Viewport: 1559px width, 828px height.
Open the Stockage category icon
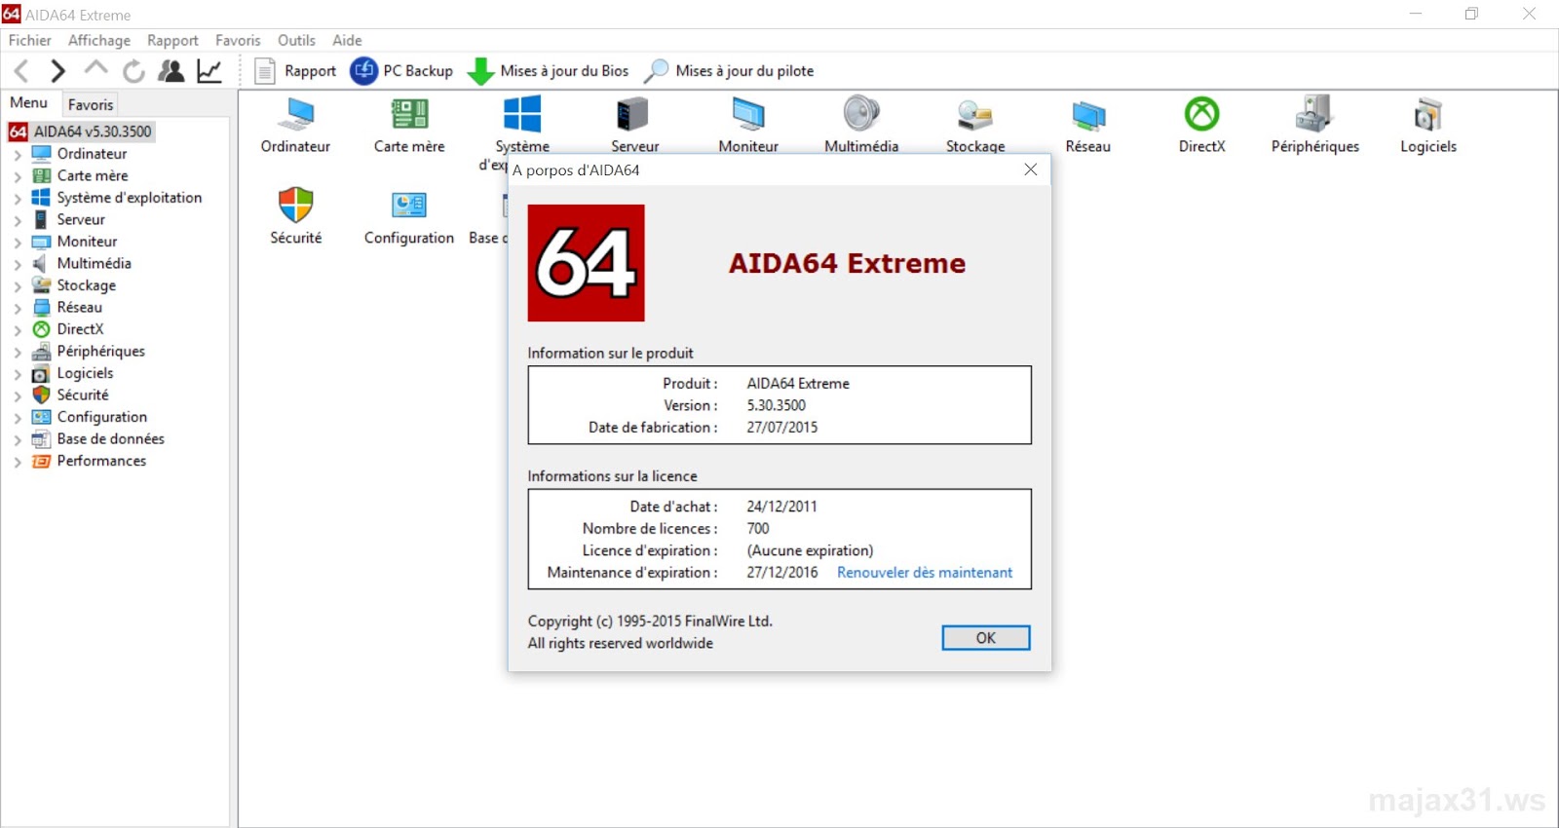point(975,125)
